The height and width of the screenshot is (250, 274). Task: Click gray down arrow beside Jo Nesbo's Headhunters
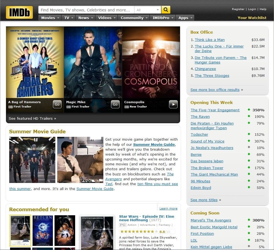click(x=249, y=147)
